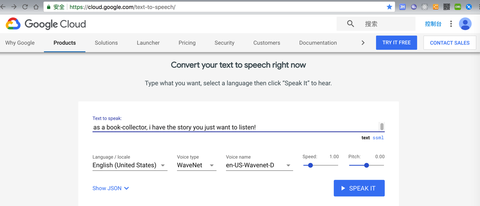Reload the page with refresh button

point(25,7)
